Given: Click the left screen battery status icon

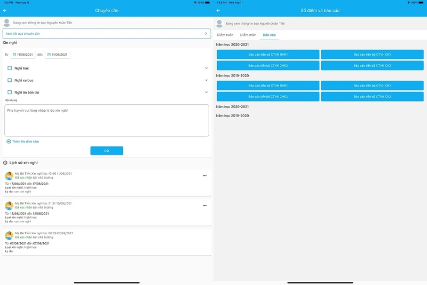Looking at the screenshot, I should [x=208, y=3].
